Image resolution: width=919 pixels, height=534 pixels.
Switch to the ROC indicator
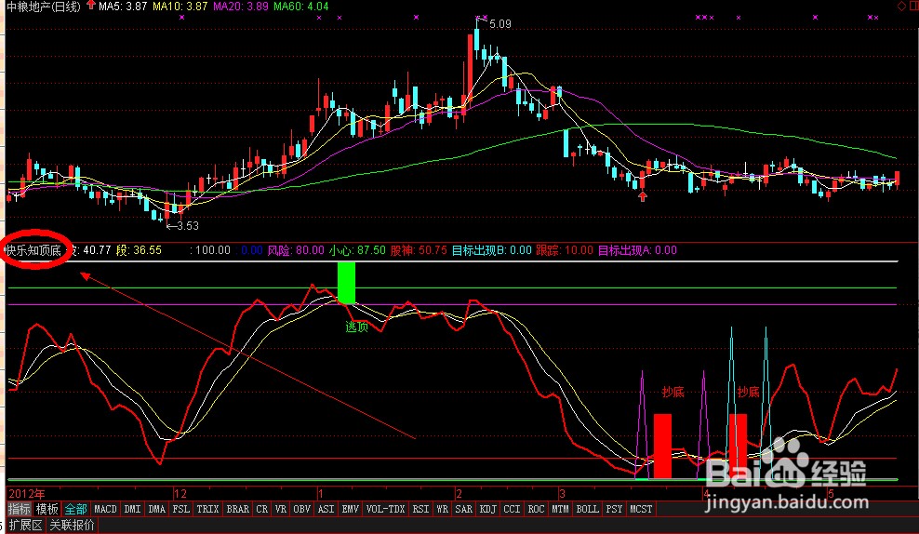tap(536, 509)
